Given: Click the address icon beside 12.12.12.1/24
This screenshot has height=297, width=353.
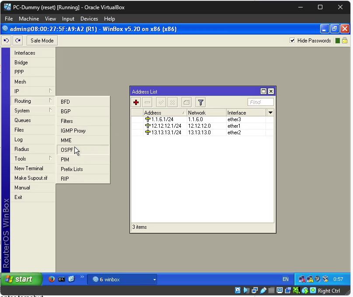Looking at the screenshot, I should pos(148,126).
